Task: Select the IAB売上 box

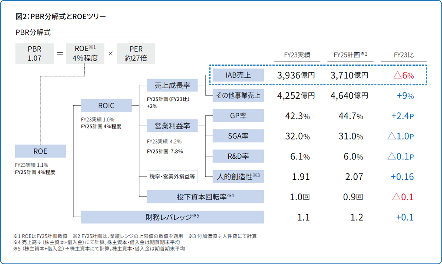Action: click(x=238, y=75)
